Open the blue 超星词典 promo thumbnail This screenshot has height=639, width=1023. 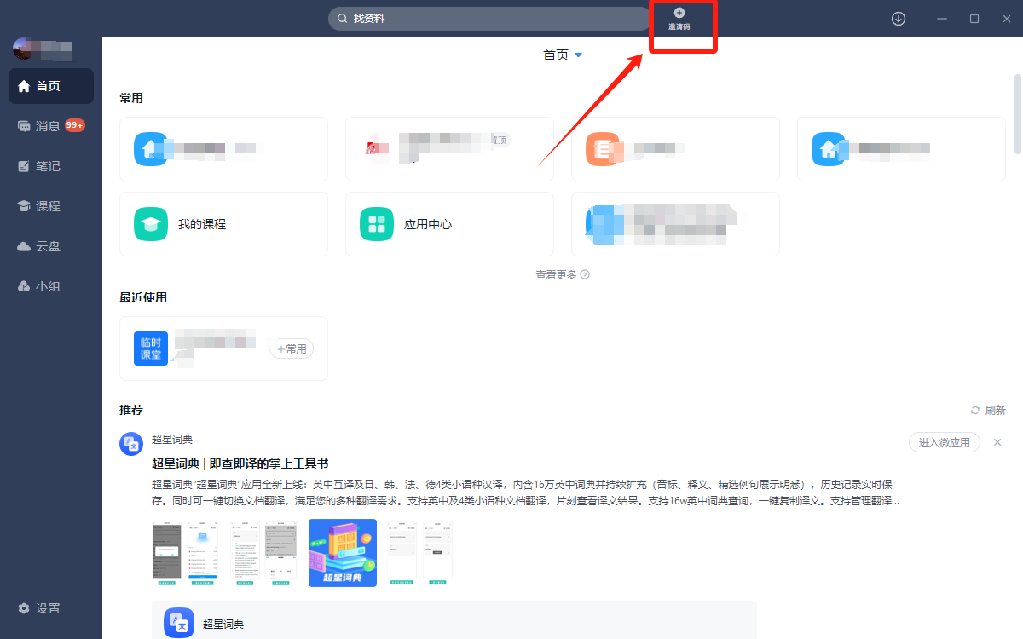click(343, 553)
